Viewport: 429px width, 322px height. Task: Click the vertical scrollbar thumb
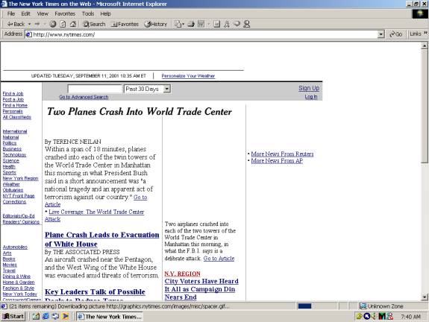424,107
